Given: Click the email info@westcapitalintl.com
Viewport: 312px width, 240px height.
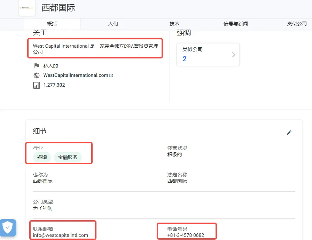Looking at the screenshot, I should (61, 235).
